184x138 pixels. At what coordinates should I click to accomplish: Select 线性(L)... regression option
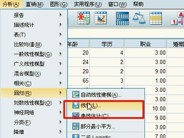(106, 106)
